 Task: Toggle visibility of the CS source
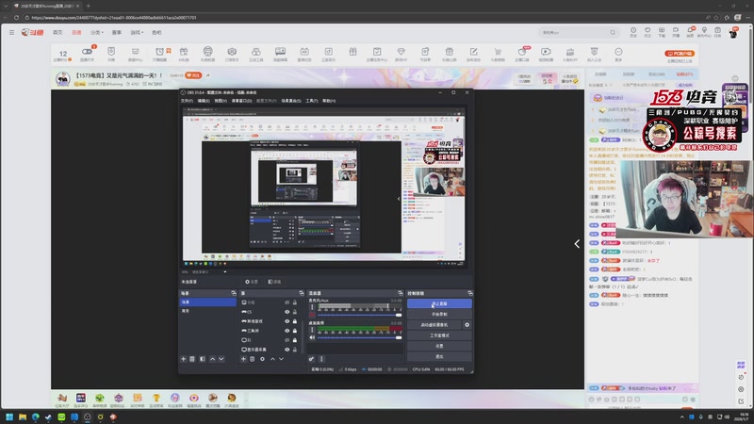coord(287,312)
